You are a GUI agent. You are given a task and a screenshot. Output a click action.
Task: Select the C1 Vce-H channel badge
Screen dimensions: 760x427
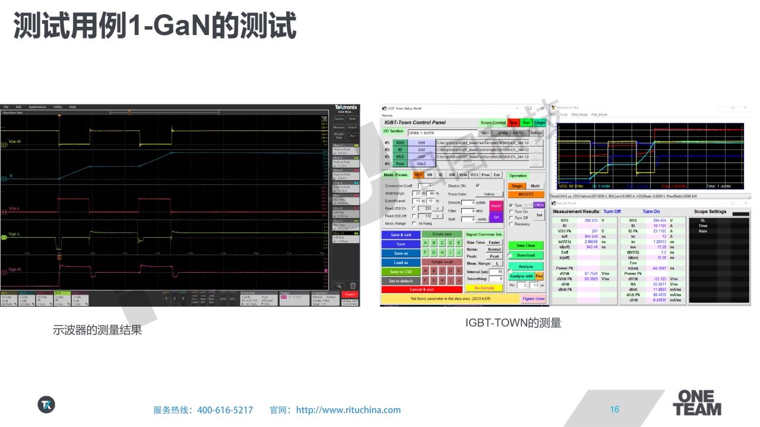[x=4, y=143]
